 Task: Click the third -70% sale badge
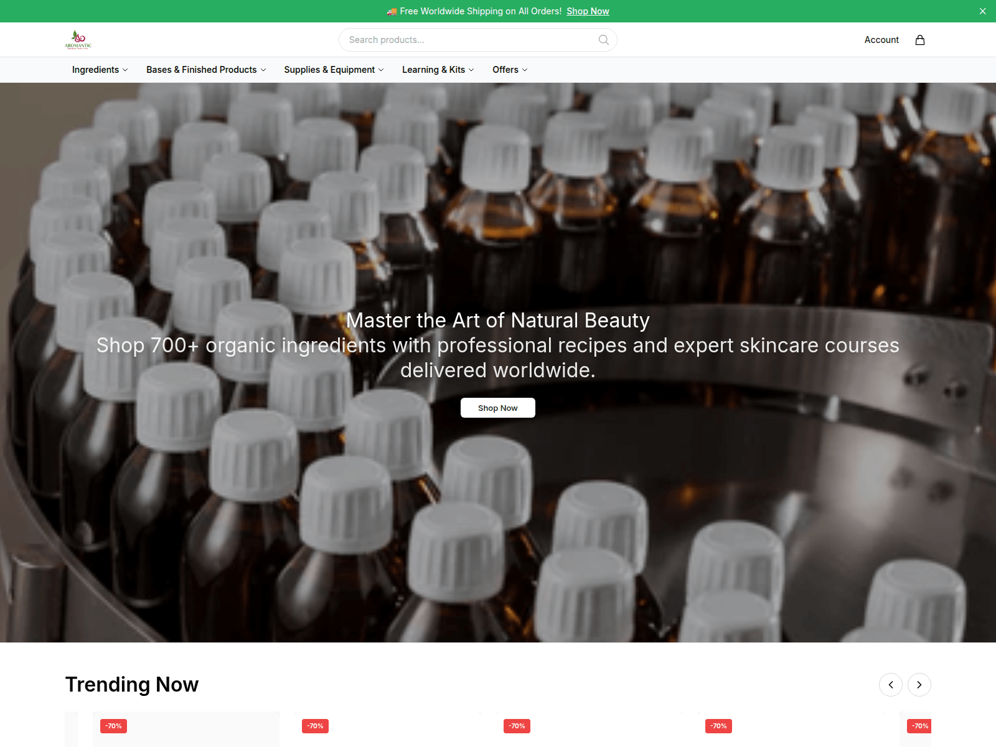click(517, 726)
